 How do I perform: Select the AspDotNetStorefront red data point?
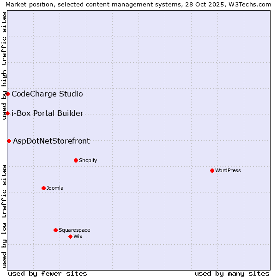[x=9, y=141]
